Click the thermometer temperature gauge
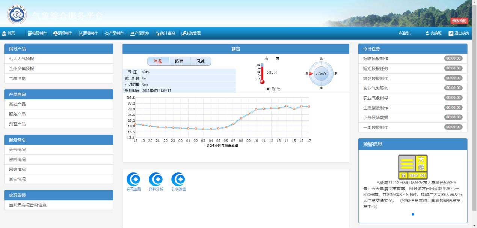 coord(262,73)
